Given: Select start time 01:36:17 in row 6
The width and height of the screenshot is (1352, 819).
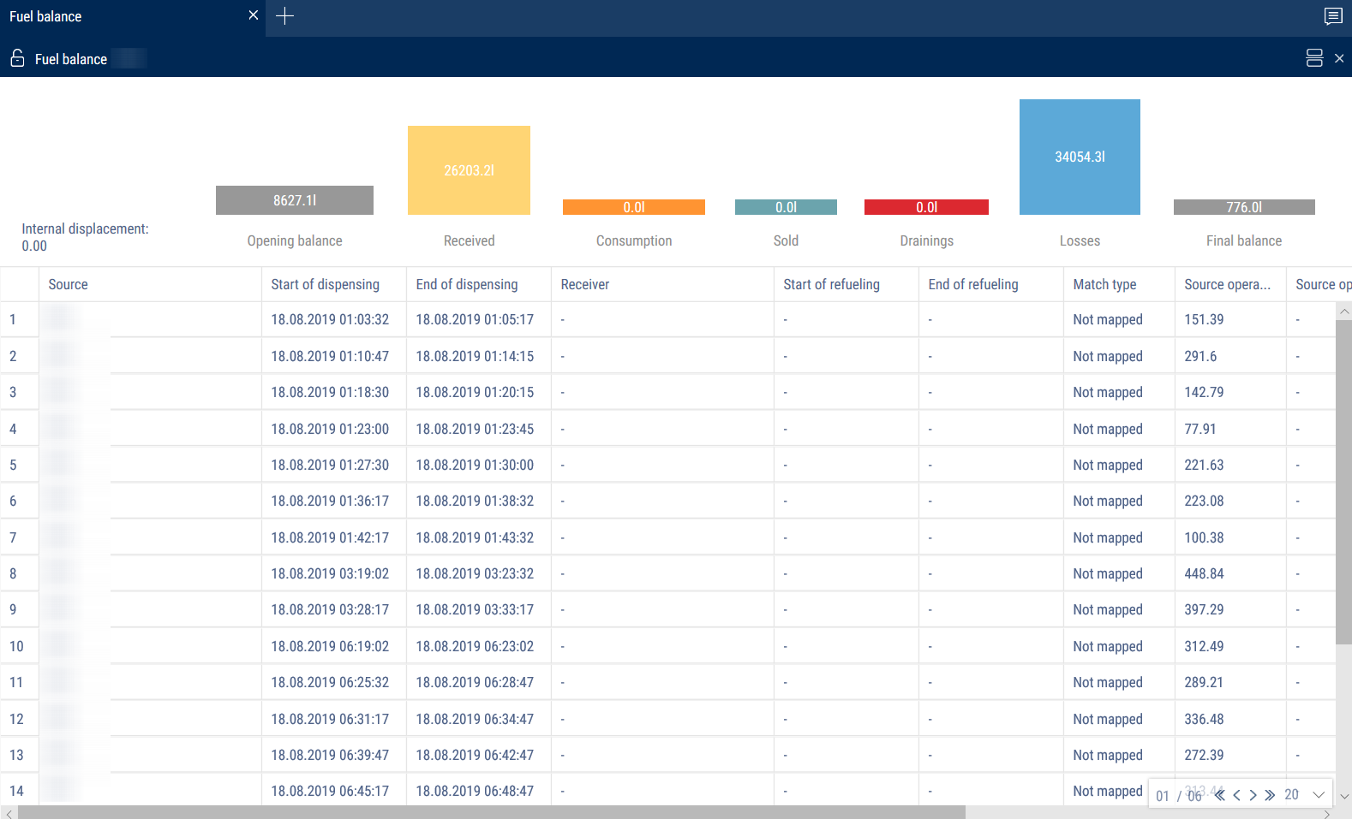Looking at the screenshot, I should pyautogui.click(x=330, y=501).
